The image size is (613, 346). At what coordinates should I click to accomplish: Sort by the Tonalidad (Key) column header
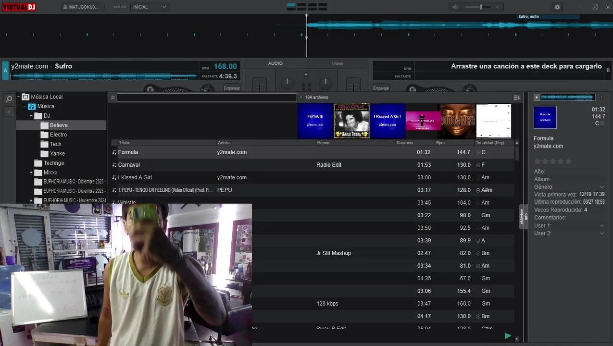pyautogui.click(x=494, y=143)
